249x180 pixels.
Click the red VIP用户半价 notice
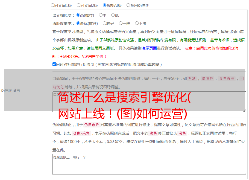tap(94, 56)
